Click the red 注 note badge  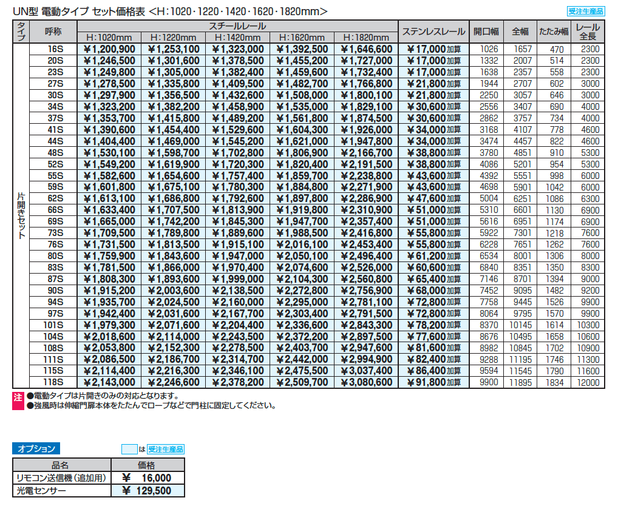[x=17, y=396]
